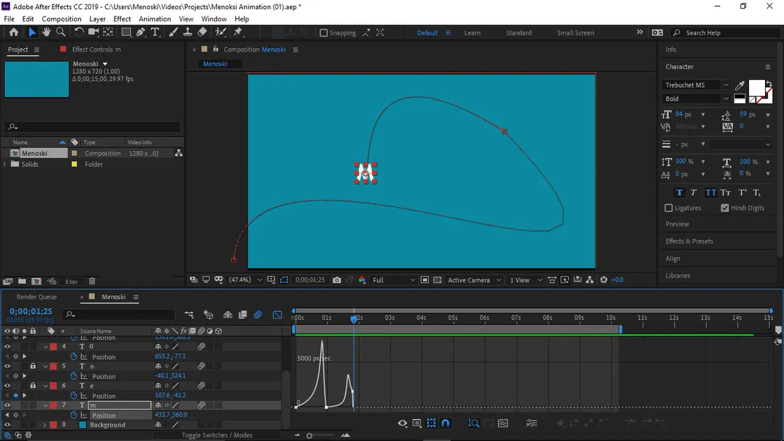Open the show channel RGB icon
Viewport: 784px width, 441px height.
[x=362, y=280]
